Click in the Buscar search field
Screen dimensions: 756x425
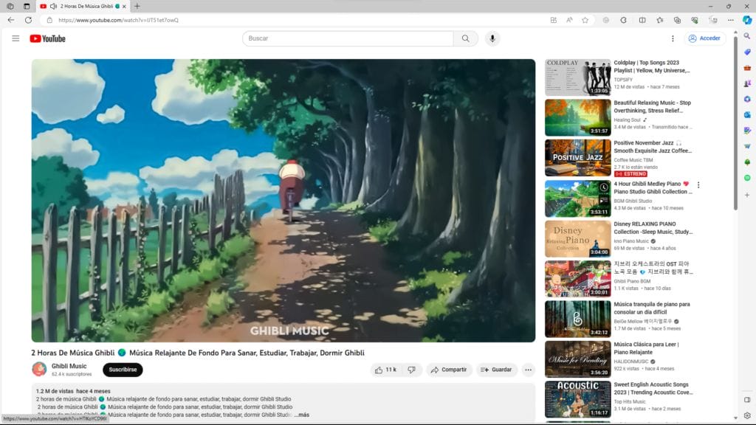pos(347,38)
